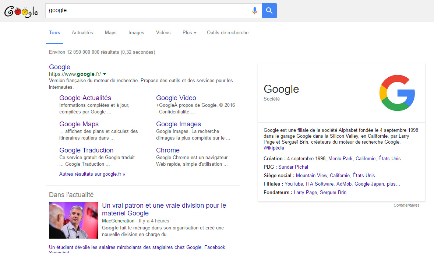Open the Google Maps sitelink
The image size is (434, 253).
[x=79, y=124]
